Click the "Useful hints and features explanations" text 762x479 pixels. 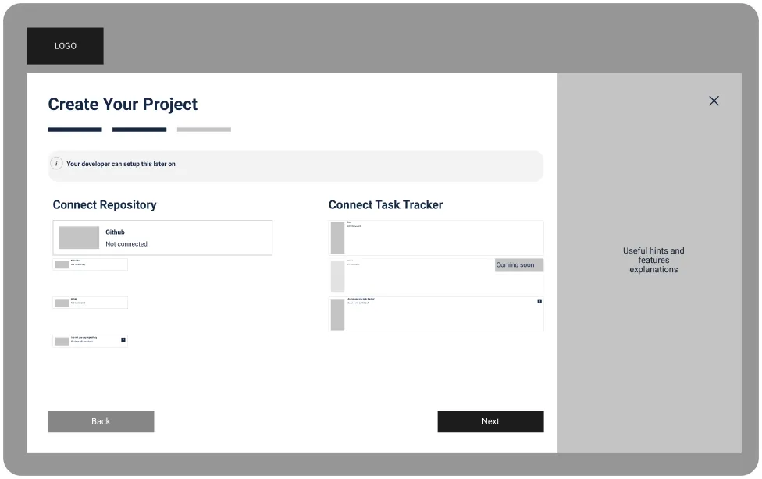(x=653, y=260)
